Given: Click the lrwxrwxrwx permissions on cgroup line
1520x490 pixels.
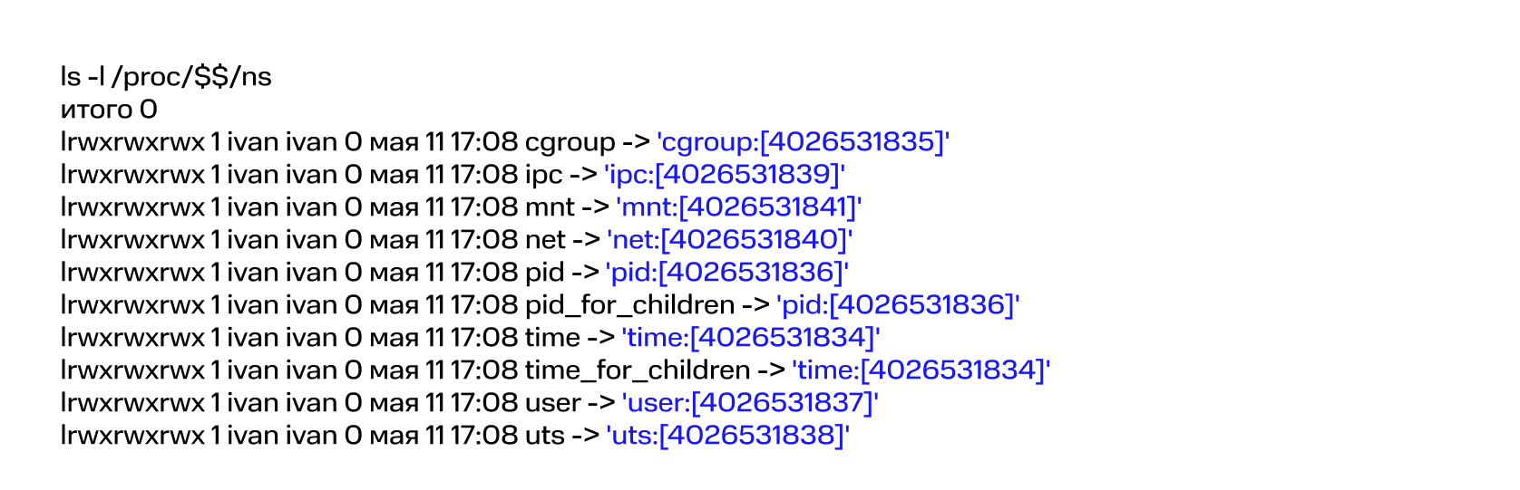Looking at the screenshot, I should point(132,142).
